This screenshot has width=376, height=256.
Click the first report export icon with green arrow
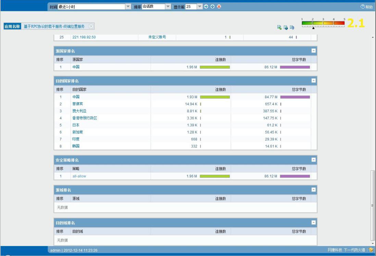tap(279, 27)
